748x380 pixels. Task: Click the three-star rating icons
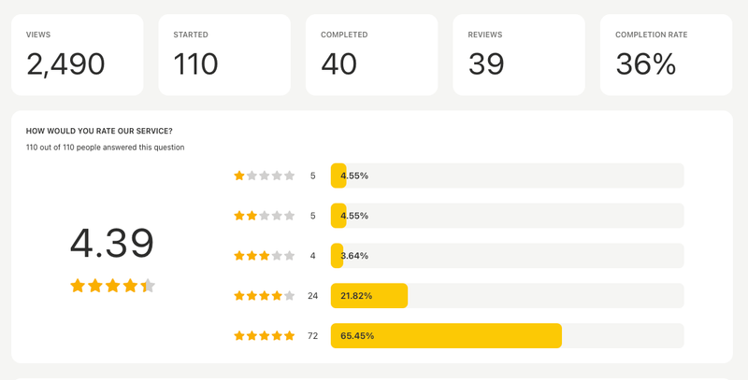click(x=264, y=256)
